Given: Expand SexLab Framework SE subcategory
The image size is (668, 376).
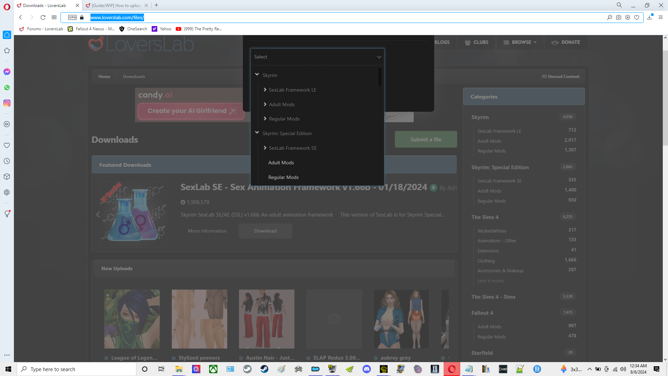Looking at the screenshot, I should coord(265,148).
